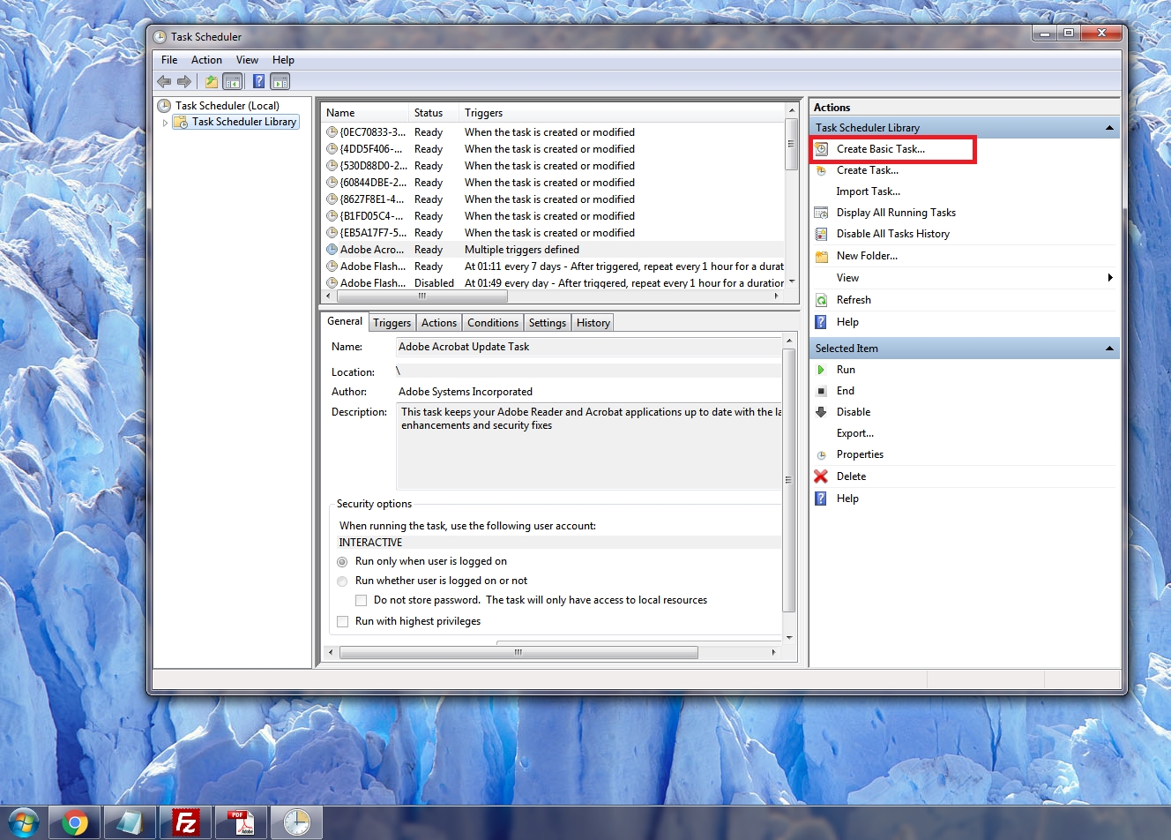This screenshot has height=840, width=1171.
Task: Open Notepad from the taskbar
Action: click(130, 823)
